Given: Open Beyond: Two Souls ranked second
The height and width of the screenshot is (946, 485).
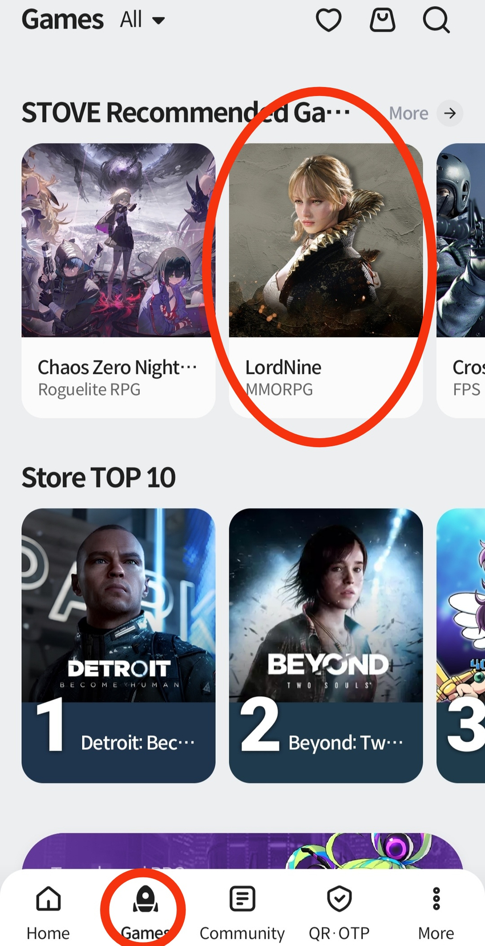Looking at the screenshot, I should [x=326, y=645].
